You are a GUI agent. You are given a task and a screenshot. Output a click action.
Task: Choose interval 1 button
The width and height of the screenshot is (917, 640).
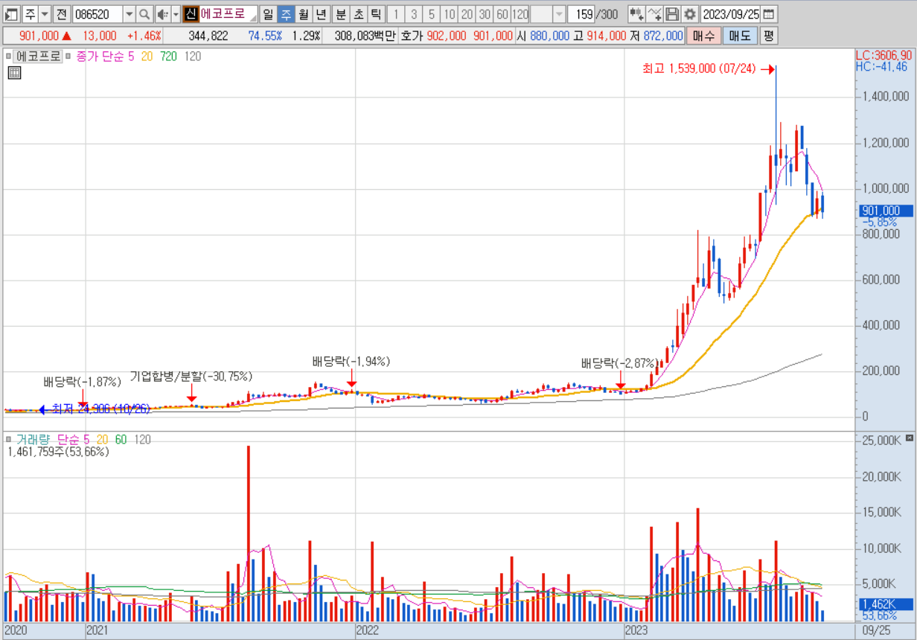(x=396, y=14)
